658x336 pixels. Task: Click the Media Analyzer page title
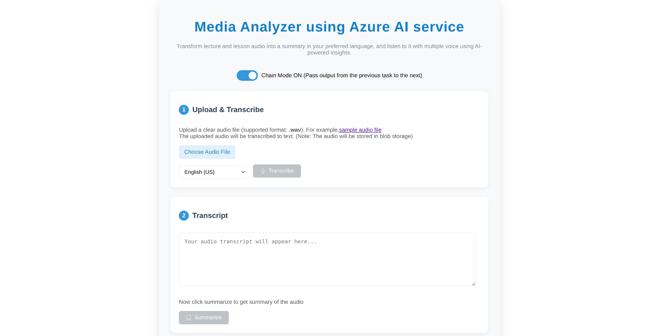(x=329, y=27)
